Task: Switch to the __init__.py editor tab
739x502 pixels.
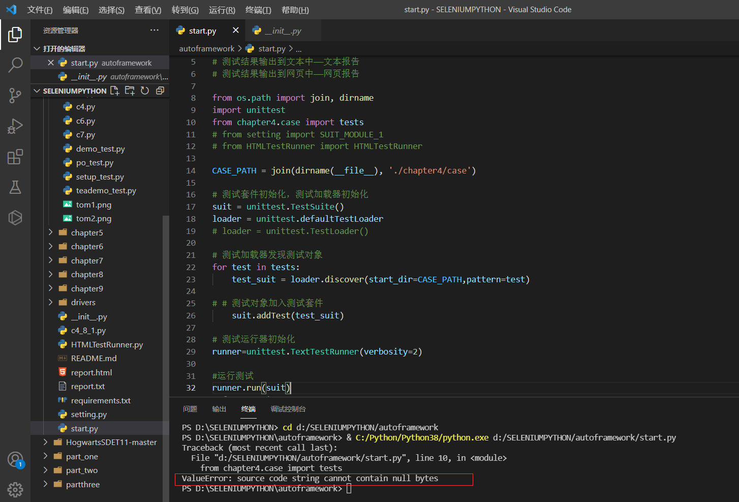Action: point(283,30)
